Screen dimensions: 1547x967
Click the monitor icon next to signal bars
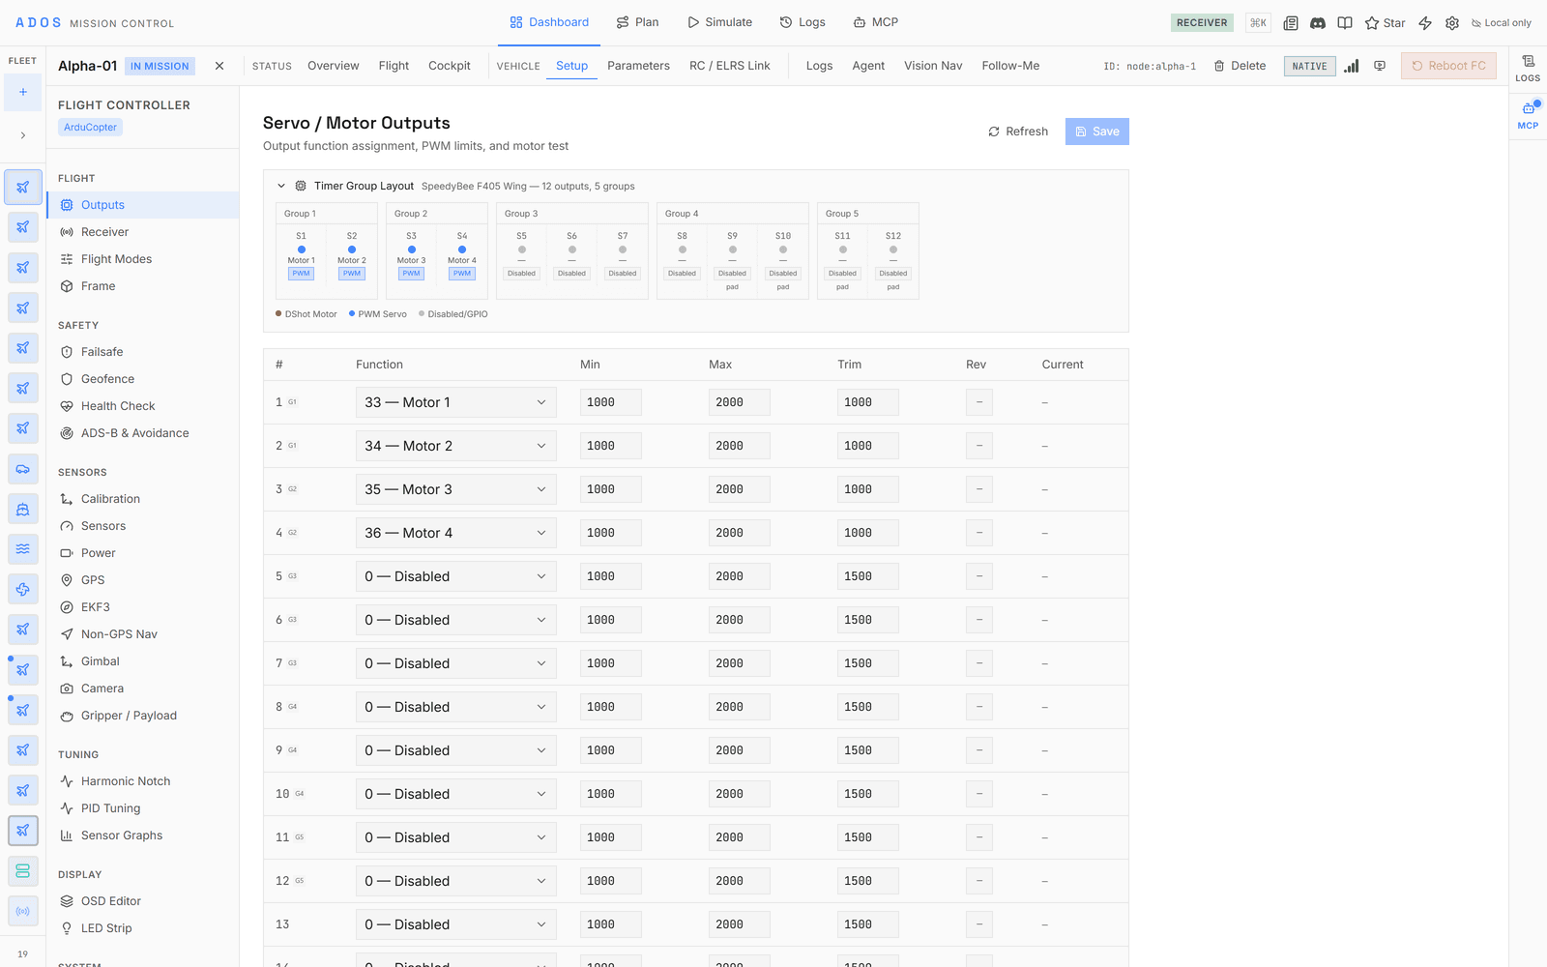click(1380, 66)
